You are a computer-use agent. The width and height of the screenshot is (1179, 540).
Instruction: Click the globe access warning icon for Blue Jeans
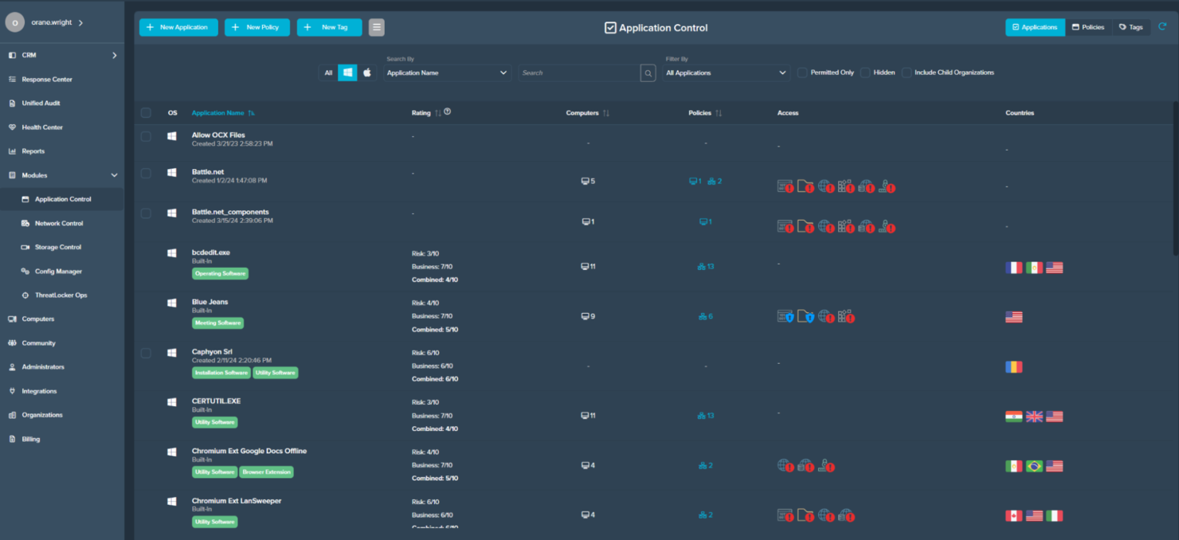(x=823, y=316)
